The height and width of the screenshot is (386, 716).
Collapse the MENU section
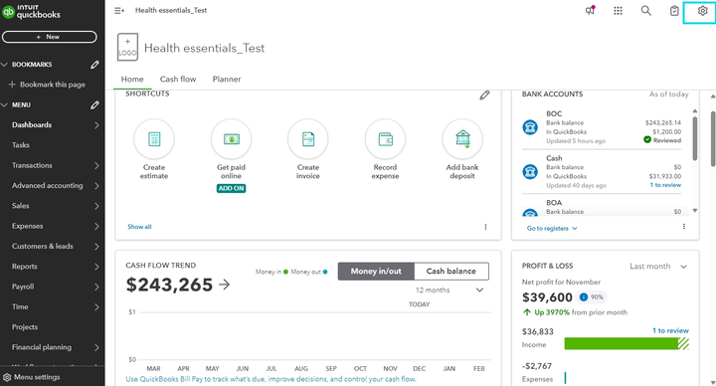pyautogui.click(x=5, y=105)
